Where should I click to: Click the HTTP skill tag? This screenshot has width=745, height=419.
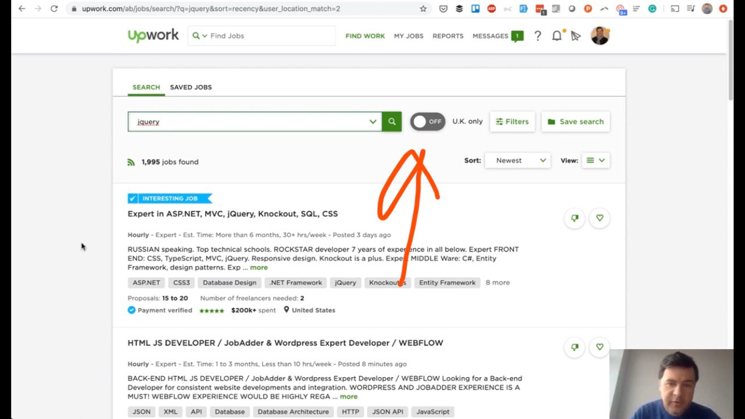click(350, 412)
